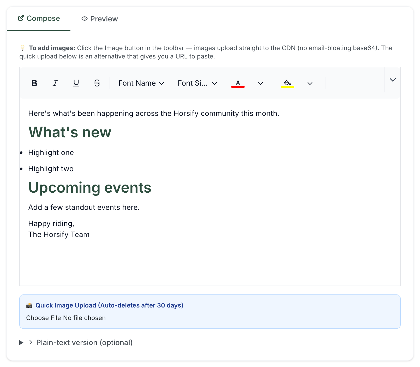Toggle italic formatting

click(x=55, y=83)
